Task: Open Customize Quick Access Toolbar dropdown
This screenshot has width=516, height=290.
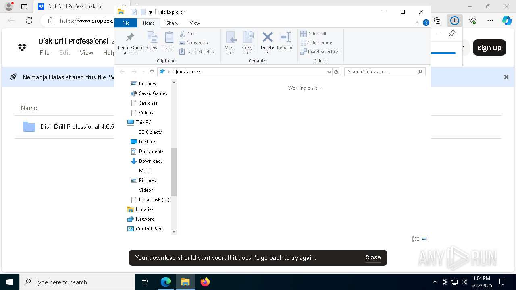Action: 150,12
